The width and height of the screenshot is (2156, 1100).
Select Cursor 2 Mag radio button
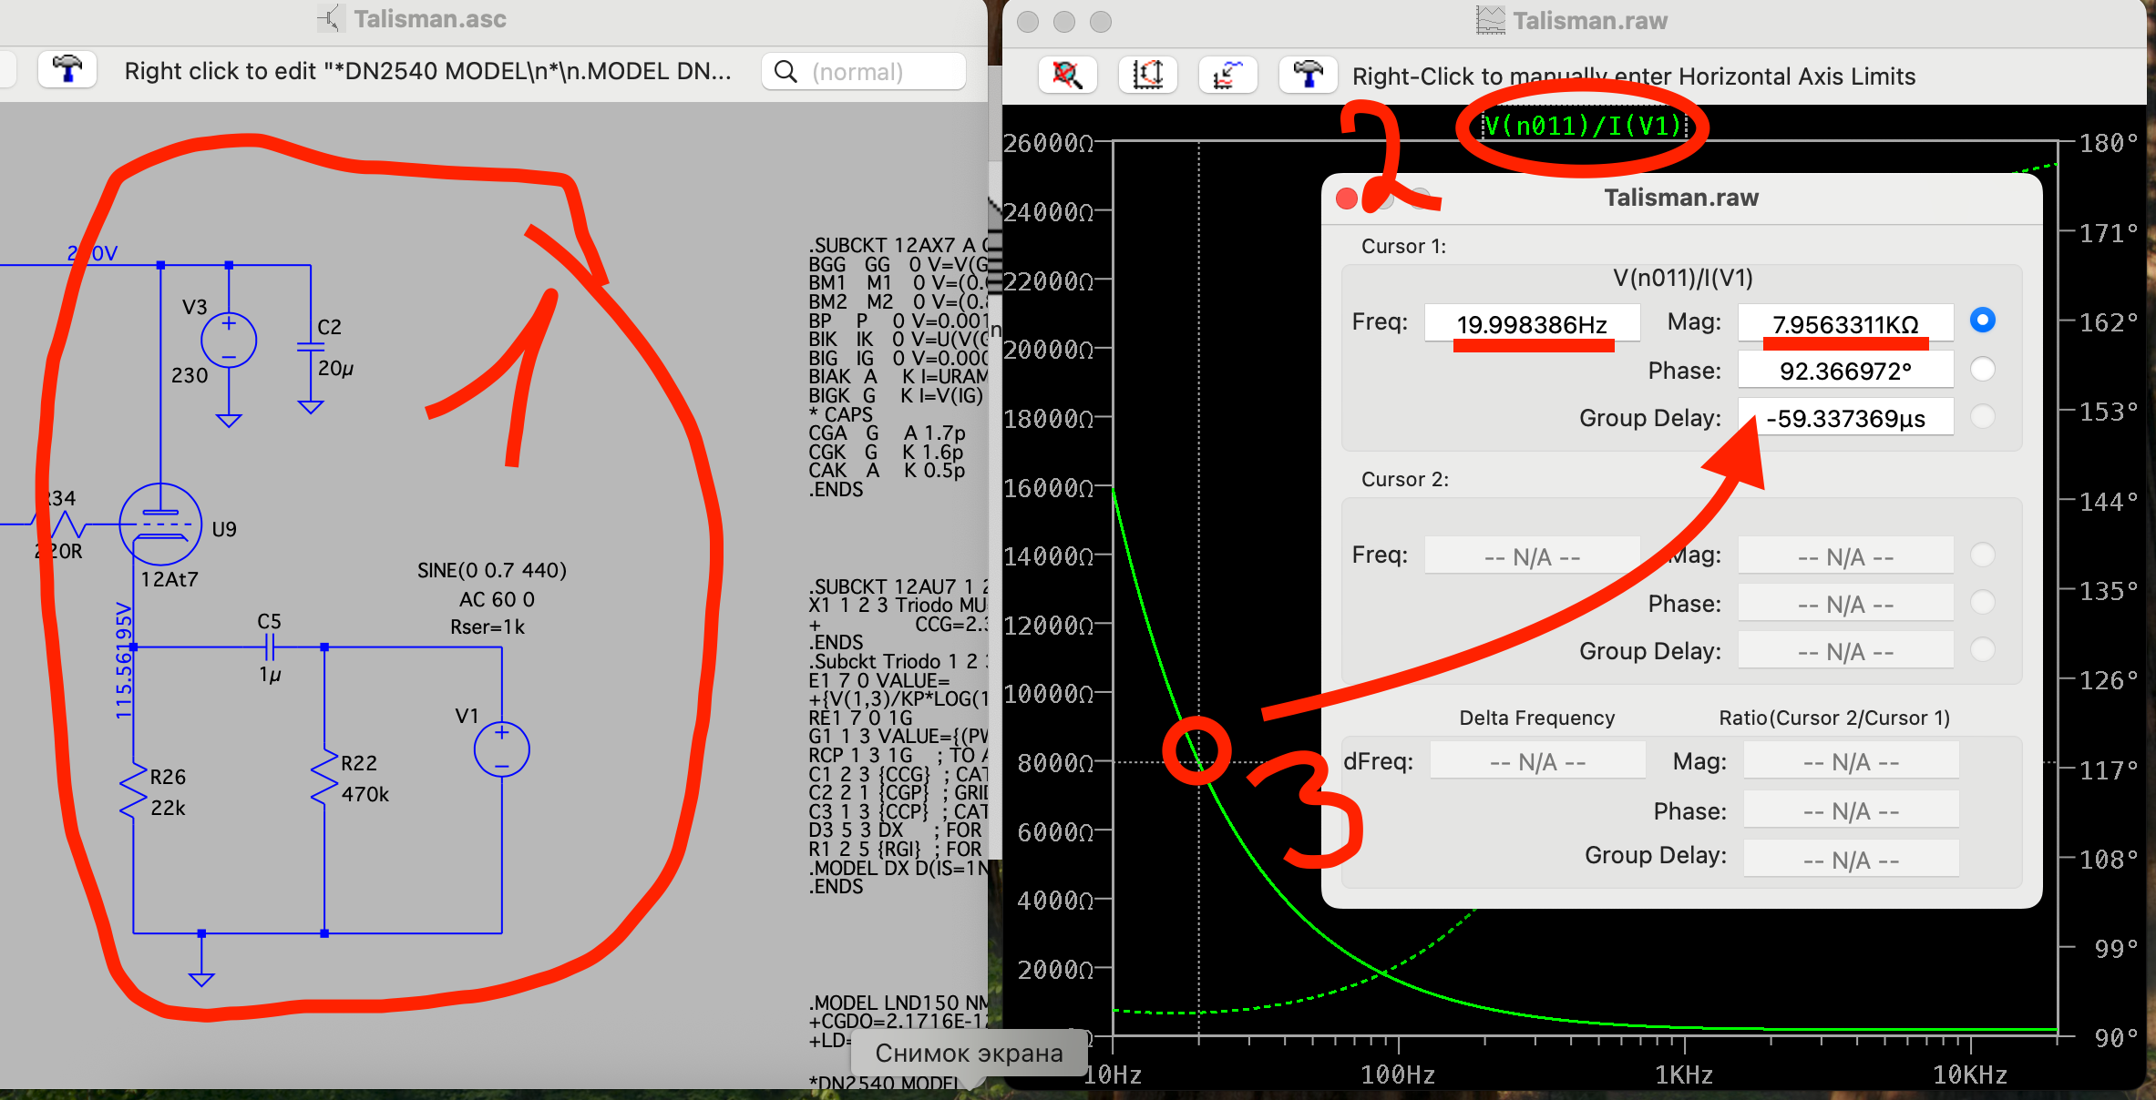click(x=1982, y=555)
